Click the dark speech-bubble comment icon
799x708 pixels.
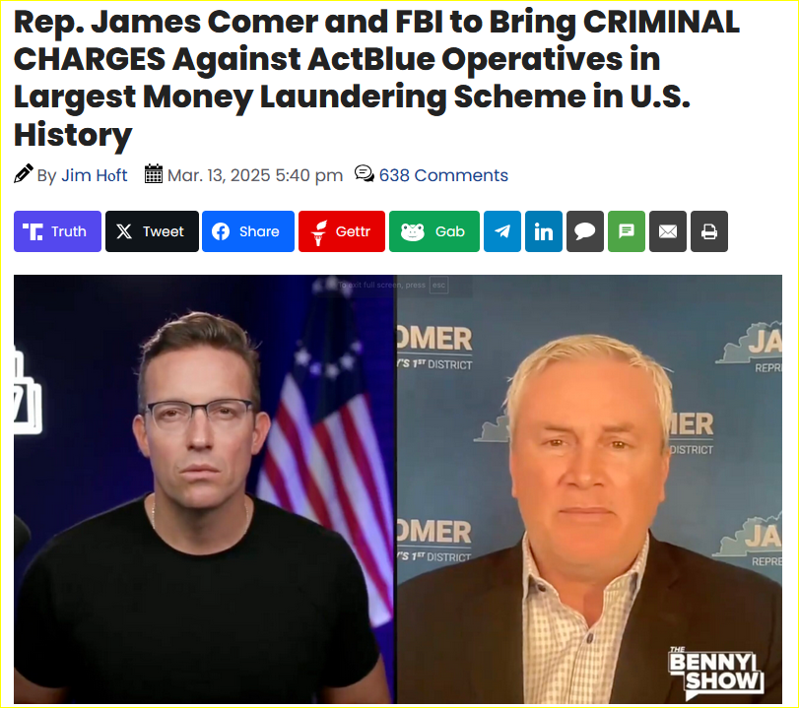pyautogui.click(x=585, y=231)
